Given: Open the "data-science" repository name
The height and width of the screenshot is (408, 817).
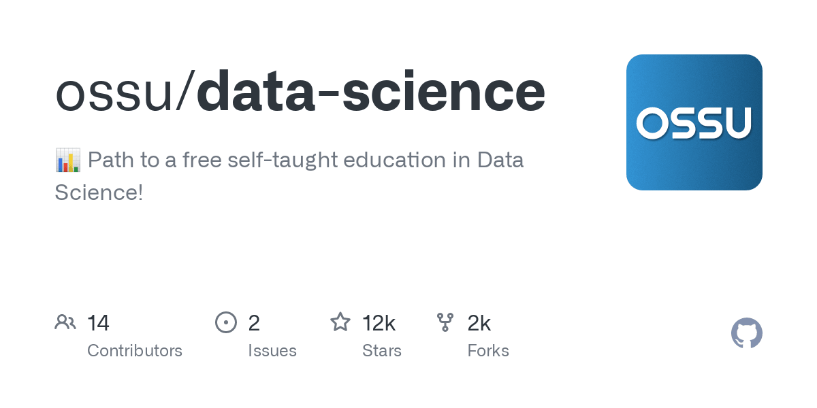Looking at the screenshot, I should click(370, 92).
